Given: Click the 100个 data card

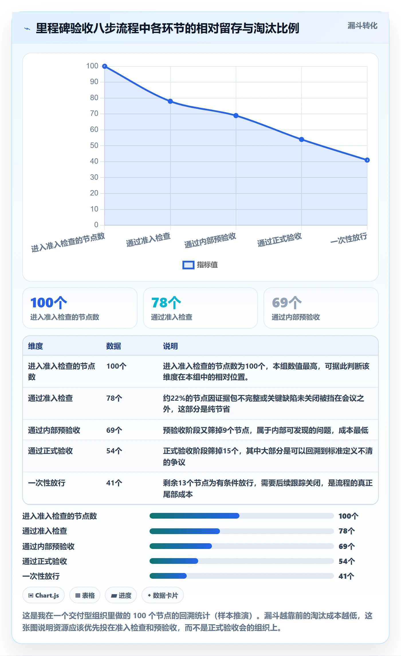Looking at the screenshot, I should 80,308.
